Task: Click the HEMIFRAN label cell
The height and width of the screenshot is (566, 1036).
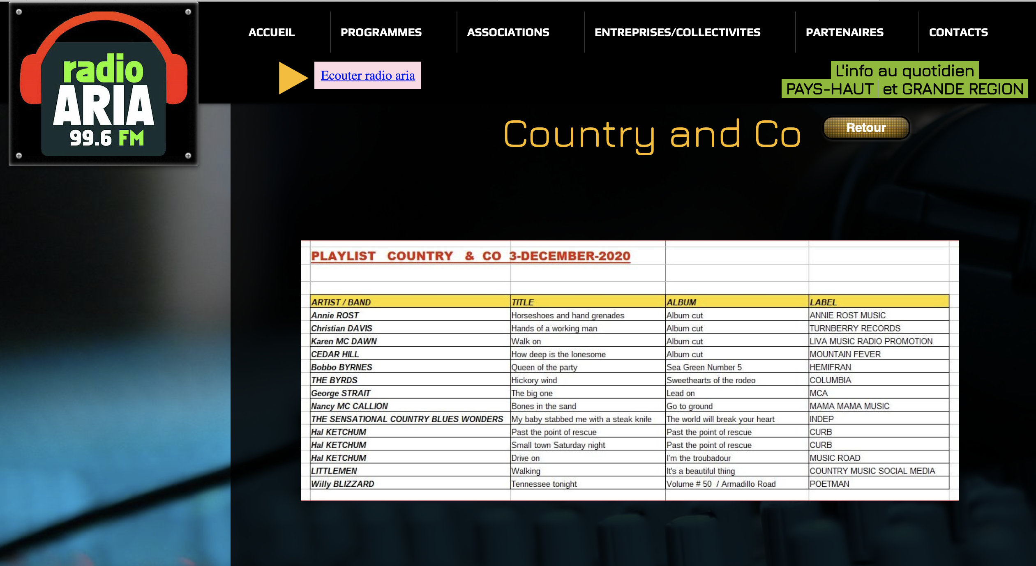Action: pyautogui.click(x=879, y=367)
